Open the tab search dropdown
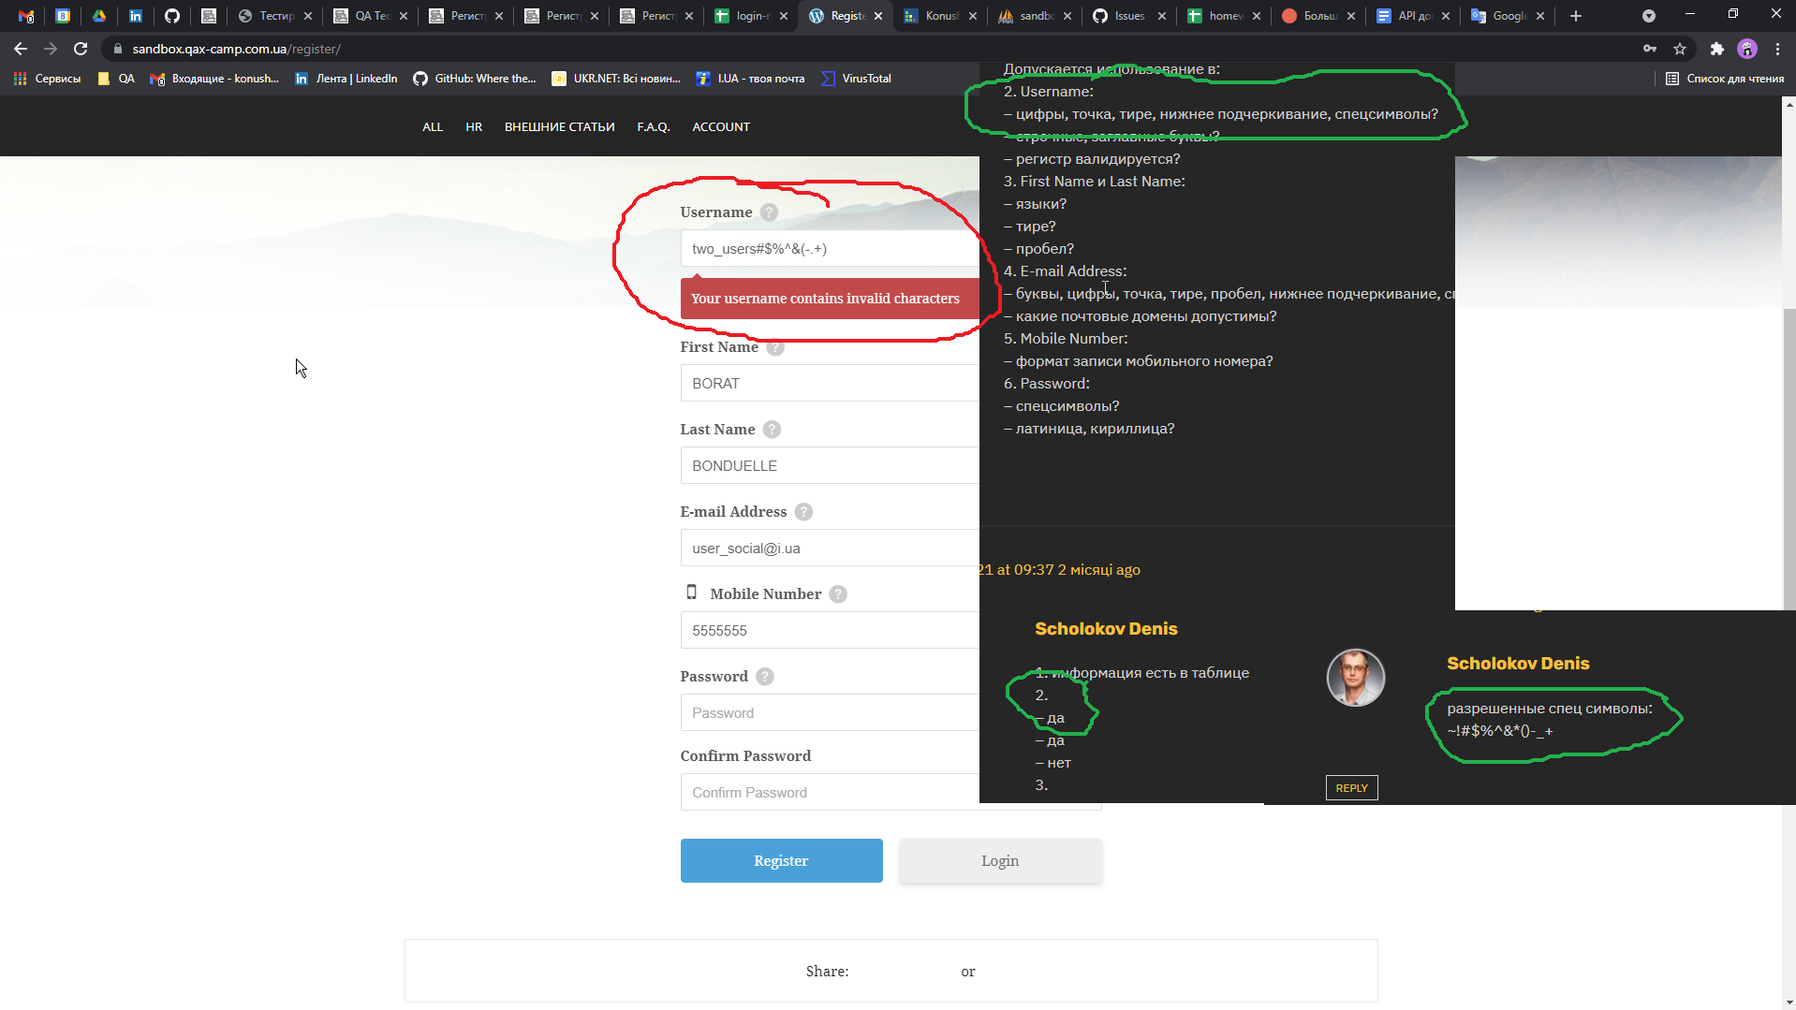1796x1010 pixels. click(x=1649, y=16)
